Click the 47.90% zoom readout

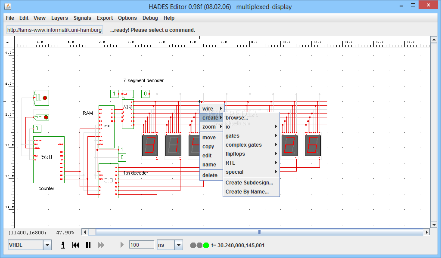click(65, 233)
